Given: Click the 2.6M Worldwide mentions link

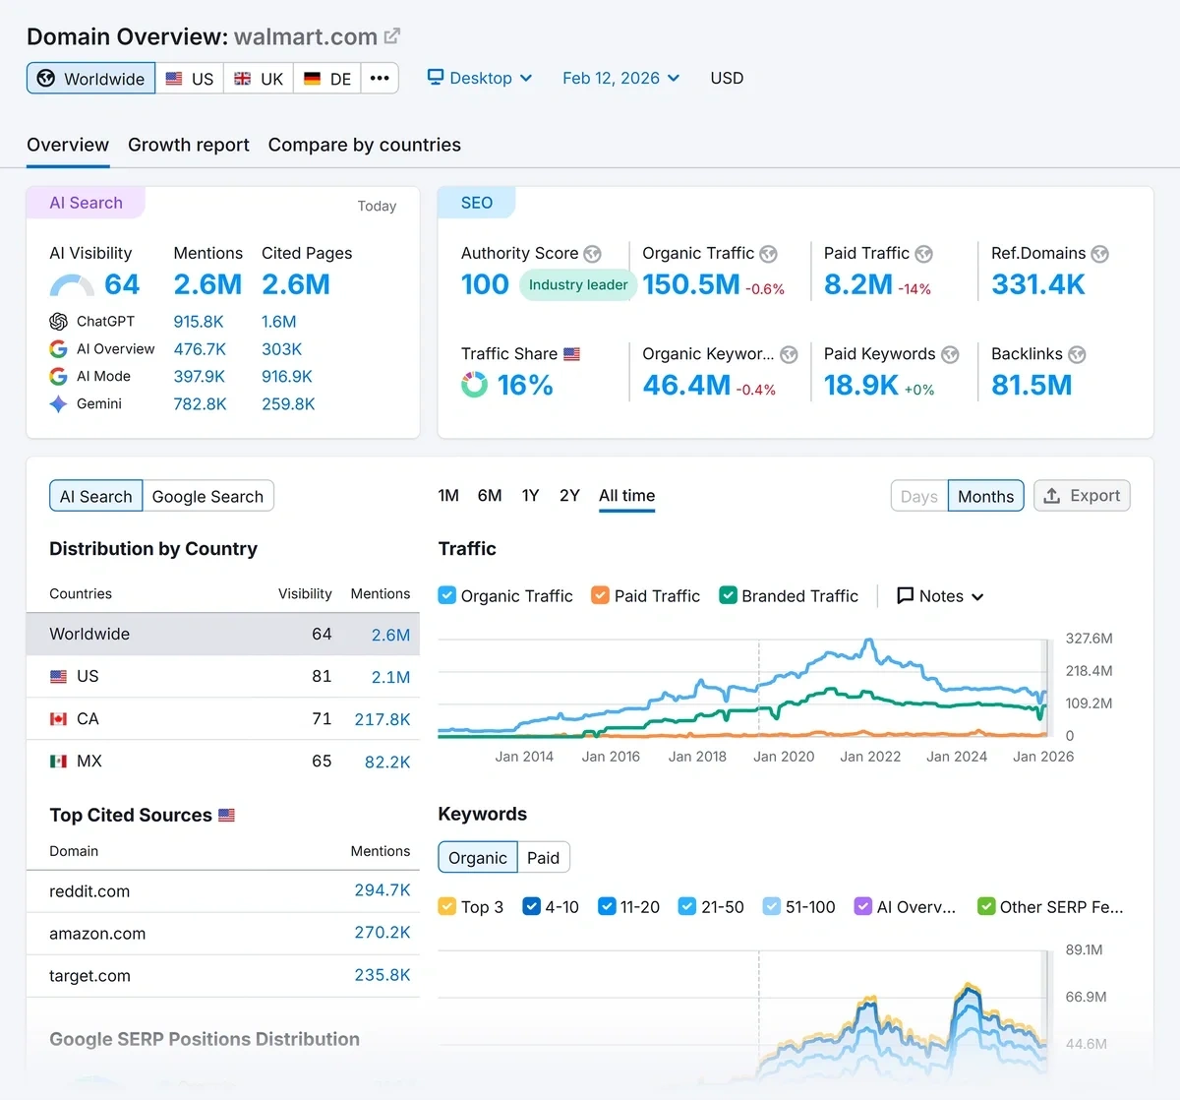Looking at the screenshot, I should [390, 634].
